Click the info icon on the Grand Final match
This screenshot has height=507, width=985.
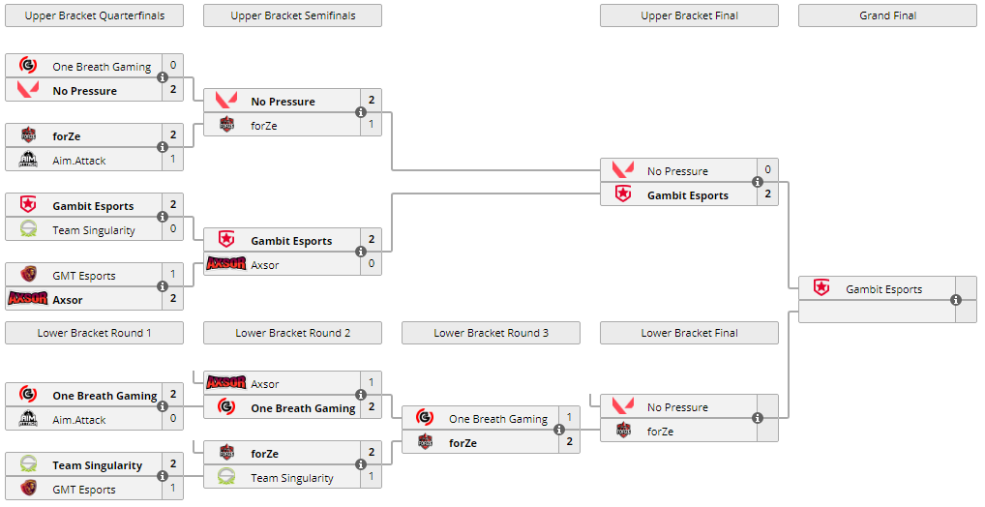pyautogui.click(x=956, y=300)
